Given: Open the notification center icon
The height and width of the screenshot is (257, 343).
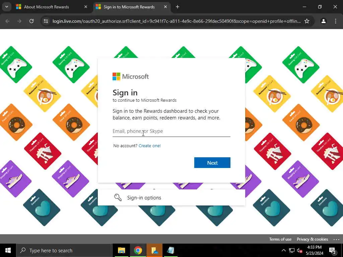Looking at the screenshot, I should 332,251.
